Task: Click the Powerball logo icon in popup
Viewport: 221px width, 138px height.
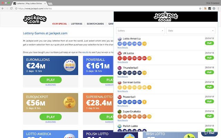Action: [119, 97]
